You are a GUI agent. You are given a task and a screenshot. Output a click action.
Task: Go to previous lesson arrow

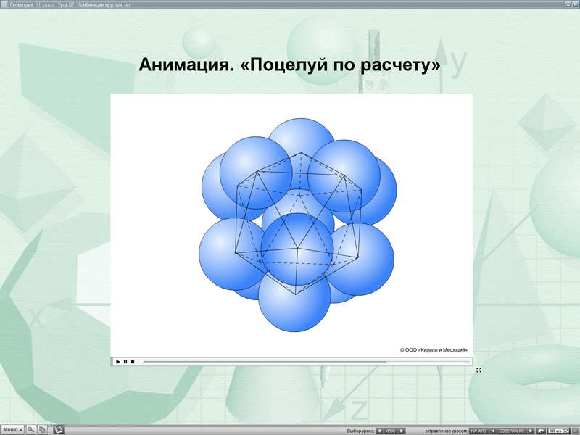[379, 431]
